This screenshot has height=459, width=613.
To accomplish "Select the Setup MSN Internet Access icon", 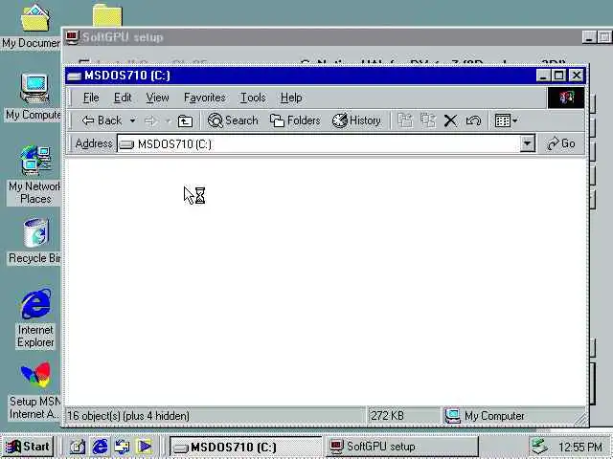I will 35,390.
